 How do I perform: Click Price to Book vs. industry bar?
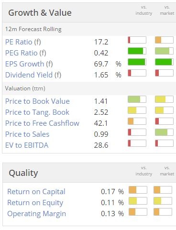coord(137,99)
